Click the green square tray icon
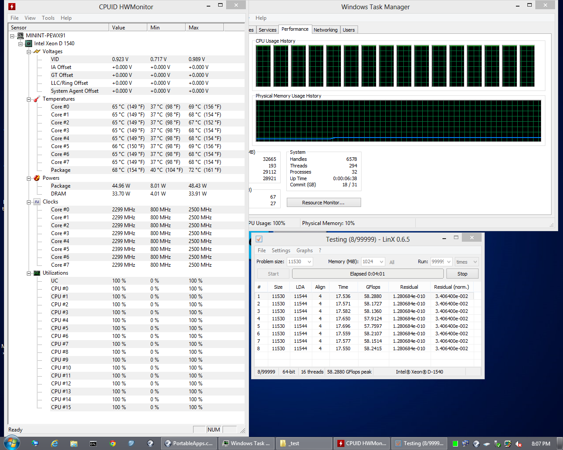Screen dimensions: 563x450 [x=455, y=443]
